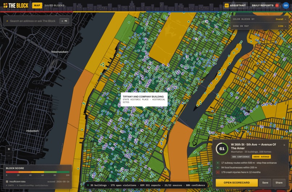Click the block title W 36th St heading

coord(253,146)
